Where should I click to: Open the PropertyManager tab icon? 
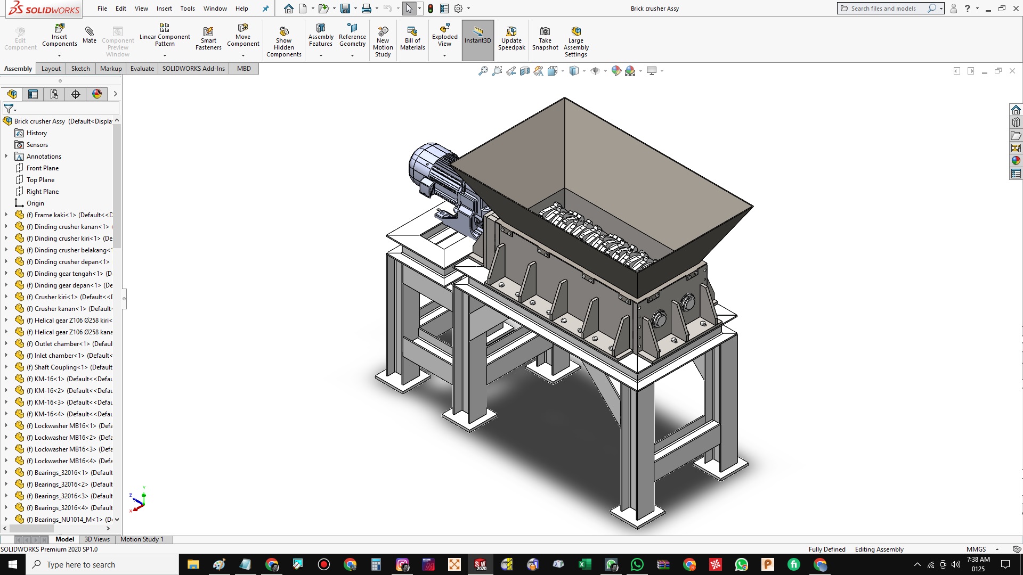(33, 94)
